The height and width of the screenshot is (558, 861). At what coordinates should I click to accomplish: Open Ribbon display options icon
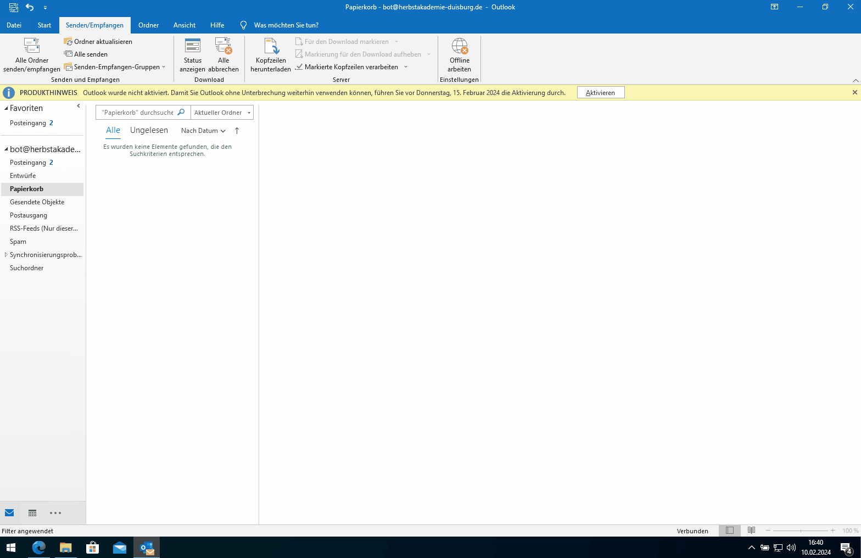coord(775,7)
